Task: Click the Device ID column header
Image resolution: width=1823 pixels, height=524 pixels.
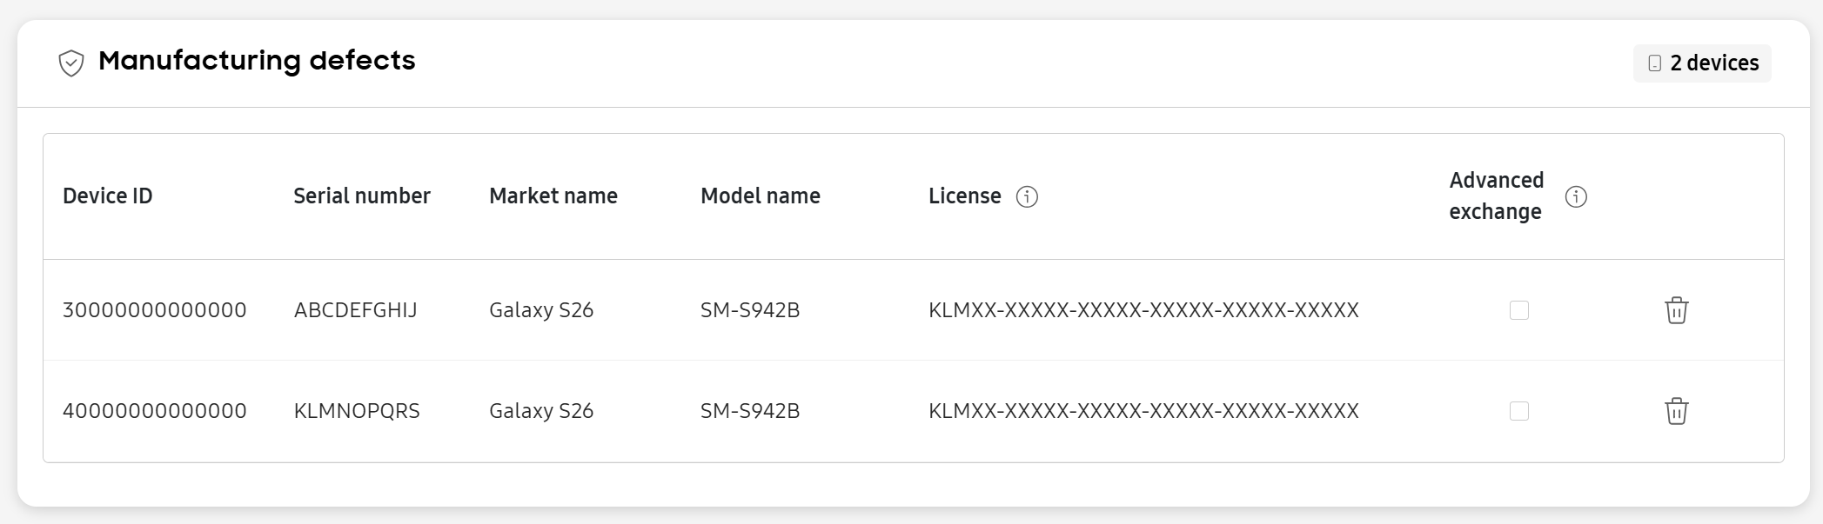Action: click(x=108, y=196)
